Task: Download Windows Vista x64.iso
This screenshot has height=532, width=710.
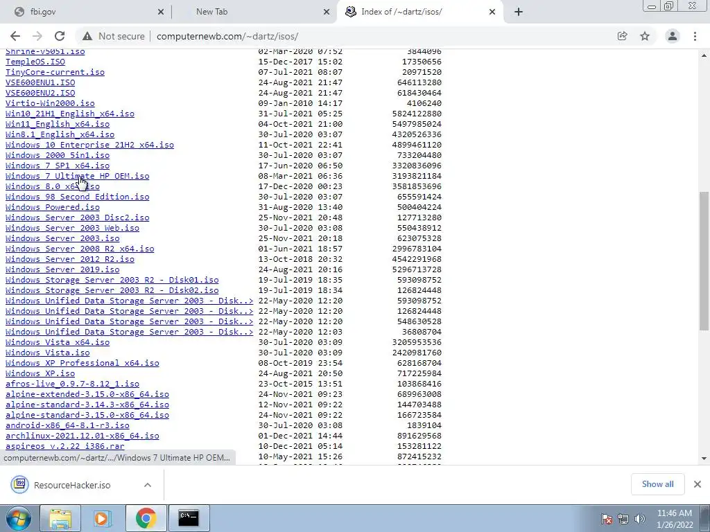Action: 58,342
